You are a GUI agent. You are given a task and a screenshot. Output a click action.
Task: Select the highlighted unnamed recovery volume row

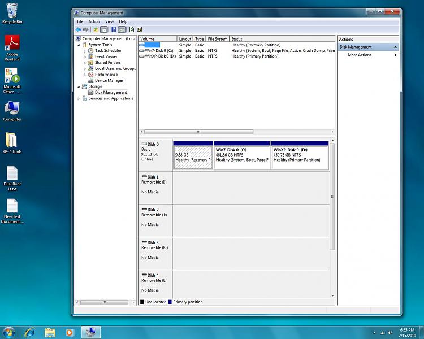click(237, 45)
